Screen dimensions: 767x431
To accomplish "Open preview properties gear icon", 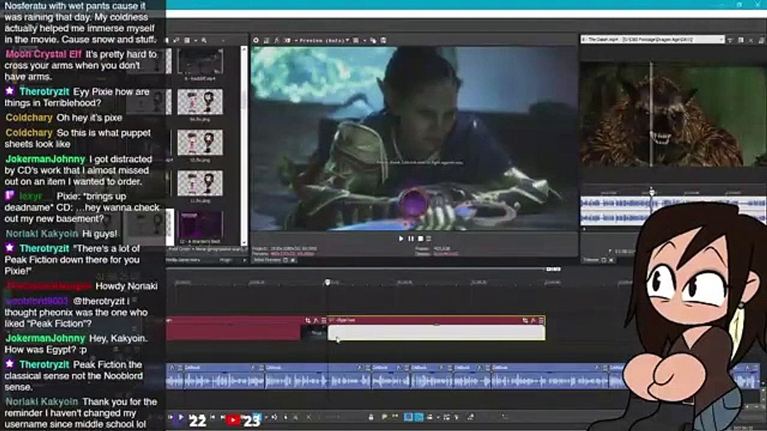I will pyautogui.click(x=256, y=40).
